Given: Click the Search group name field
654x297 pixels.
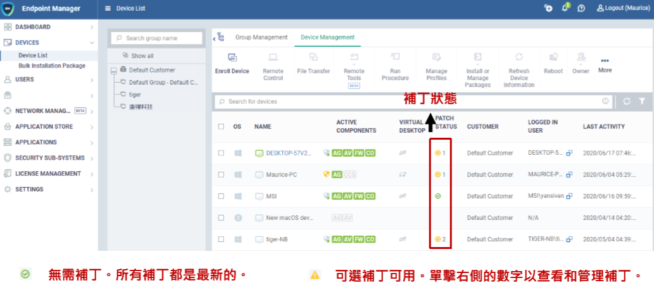Looking at the screenshot, I should click(157, 38).
